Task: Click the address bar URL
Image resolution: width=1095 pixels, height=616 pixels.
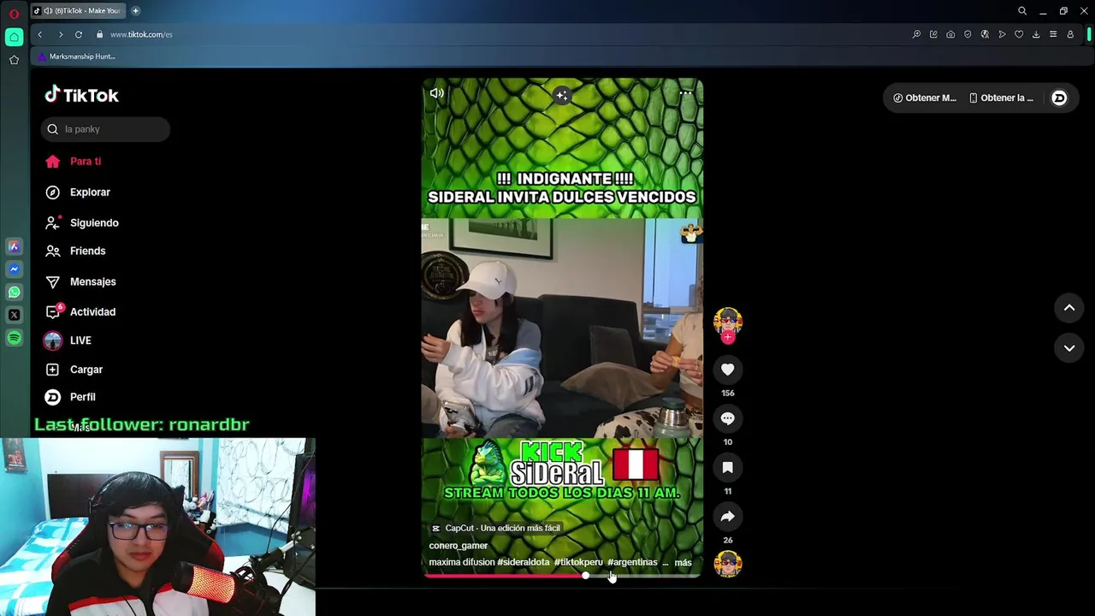Action: 141,34
